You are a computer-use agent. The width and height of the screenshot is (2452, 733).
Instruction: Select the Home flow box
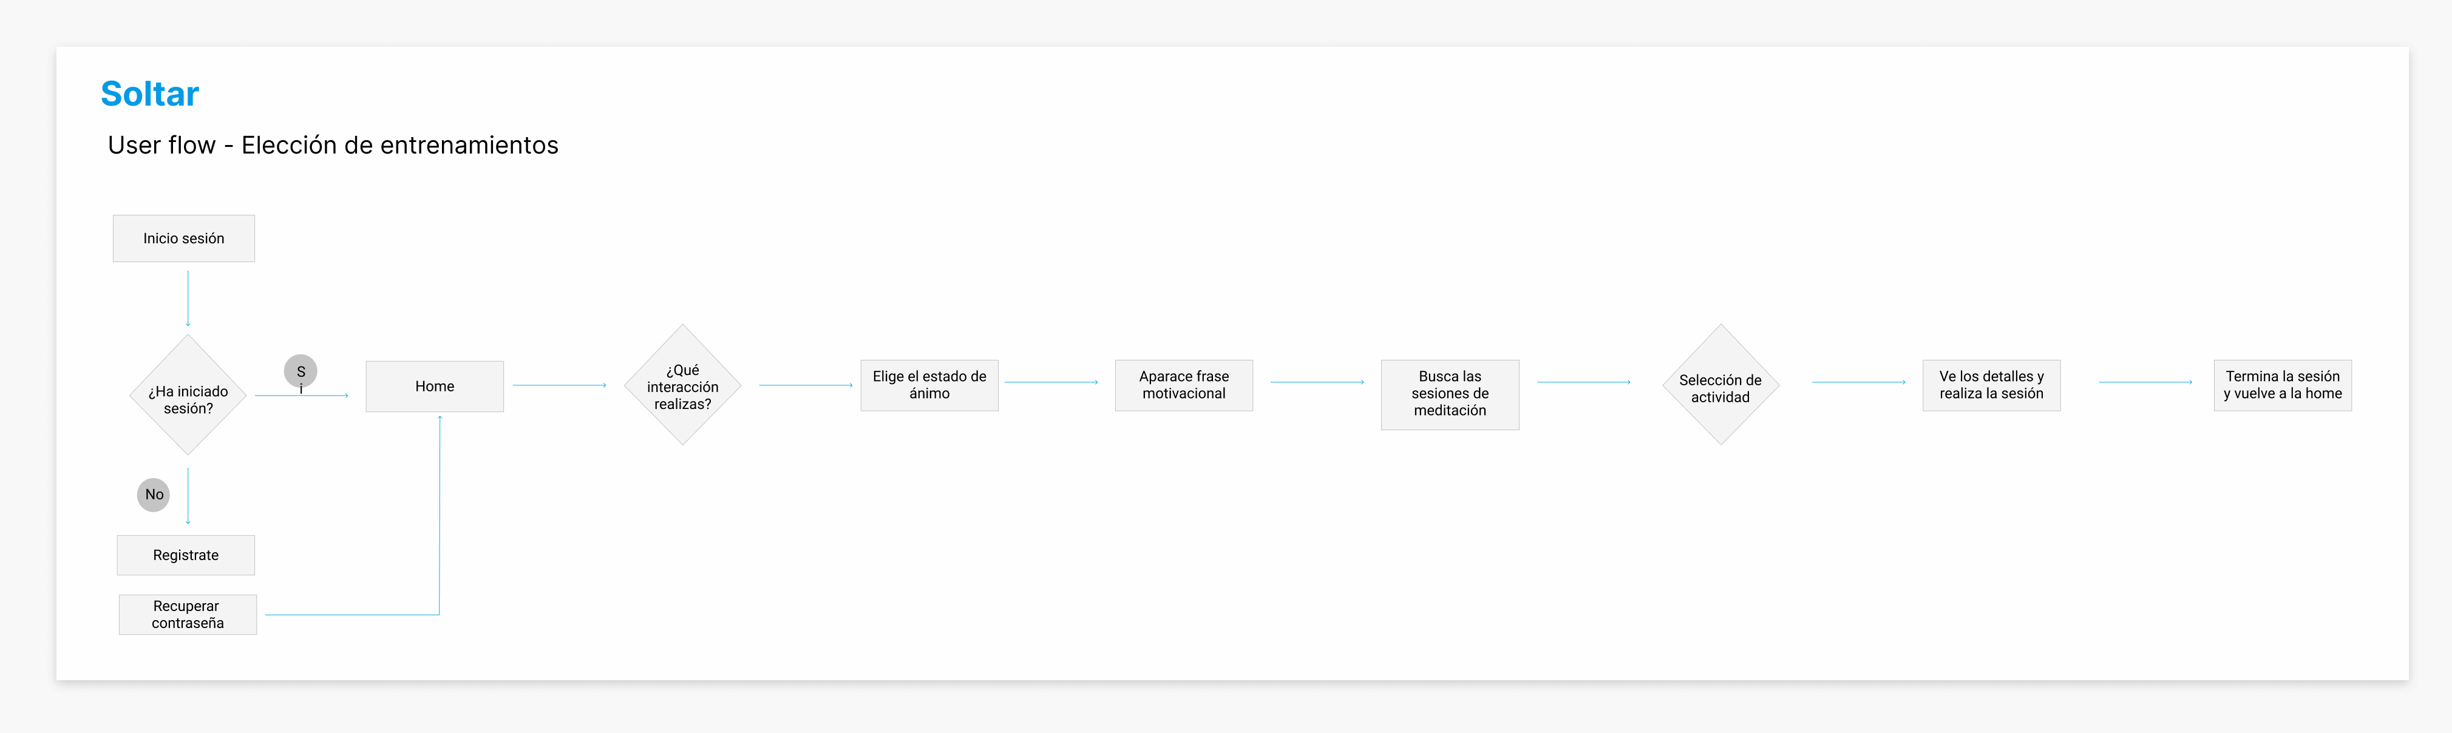click(434, 387)
